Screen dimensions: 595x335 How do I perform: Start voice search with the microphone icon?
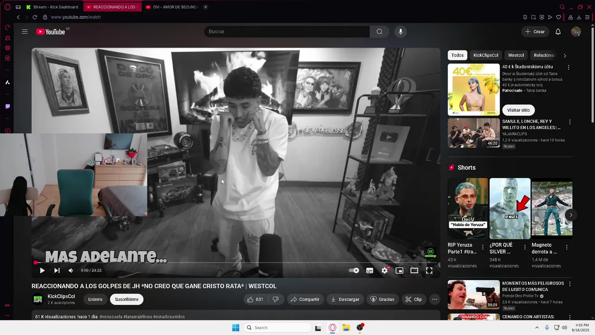[401, 32]
